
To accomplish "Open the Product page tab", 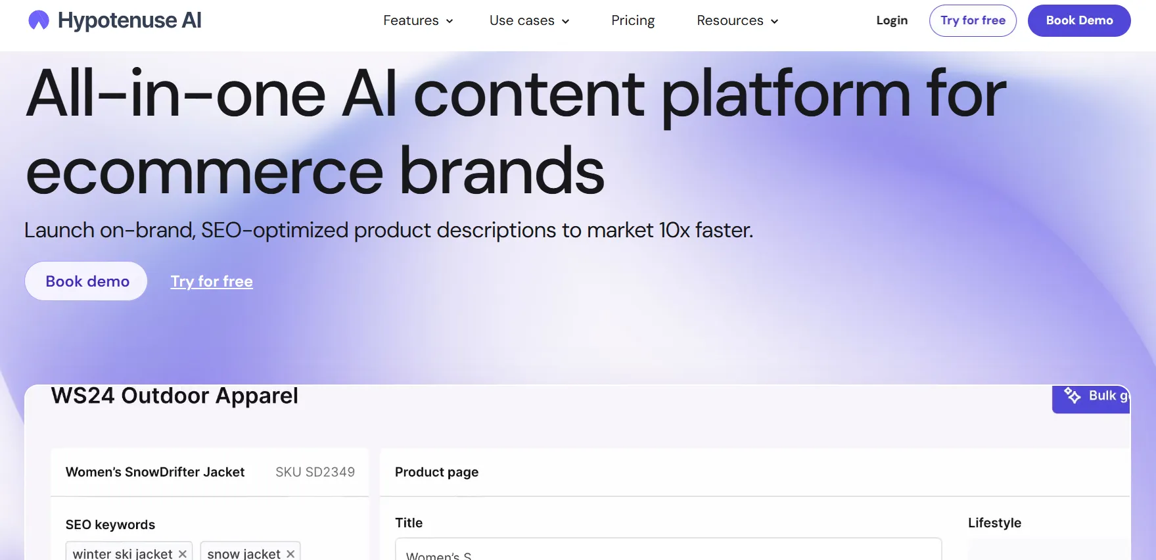I will coord(436,472).
